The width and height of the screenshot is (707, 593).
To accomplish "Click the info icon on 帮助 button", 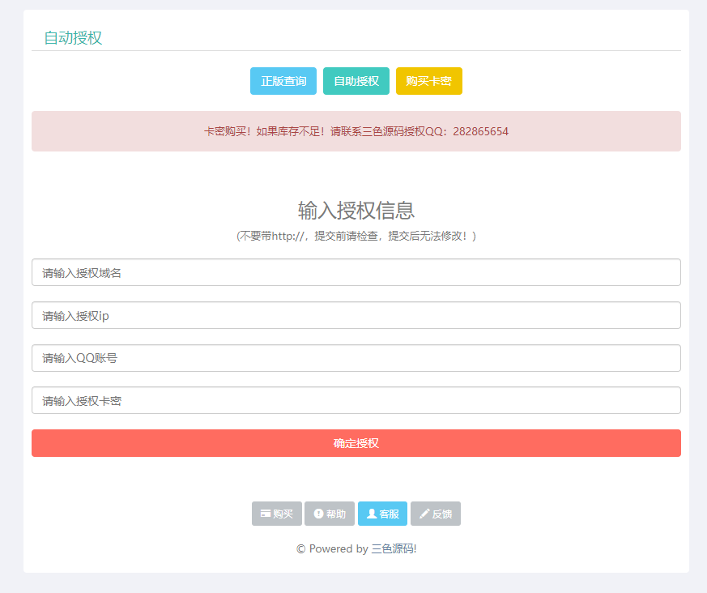I will 320,513.
